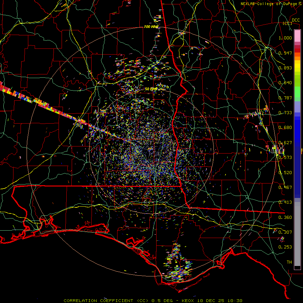Click the KEOX station identifier in caption
This screenshot has height=303, width=303.
[x=189, y=301]
